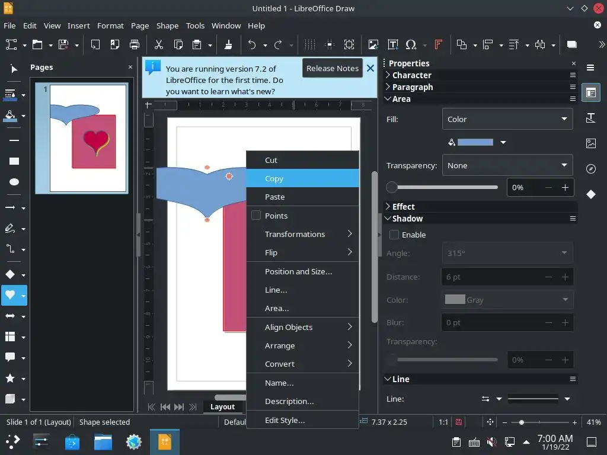Choose Cut in the context menu
The width and height of the screenshot is (607, 455).
[303, 160]
